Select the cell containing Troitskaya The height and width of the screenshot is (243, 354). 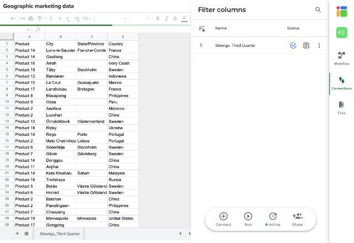[61, 179]
